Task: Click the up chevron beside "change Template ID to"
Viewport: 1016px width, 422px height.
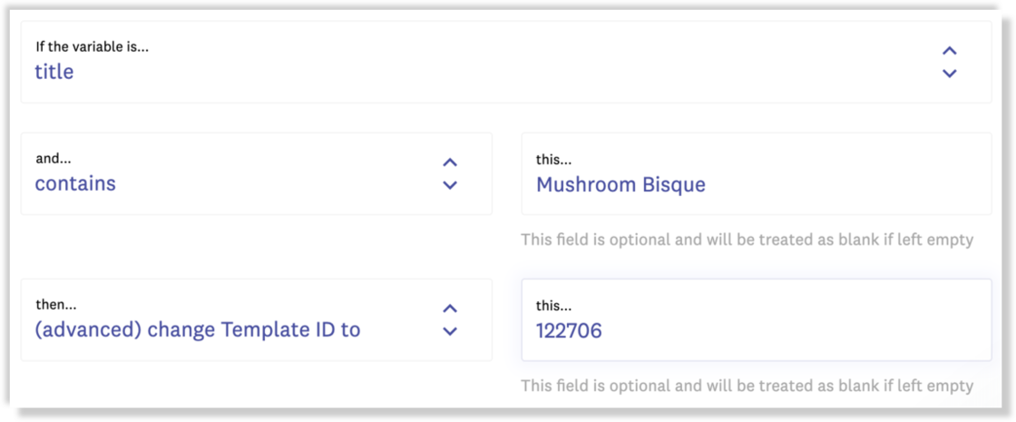Action: pyautogui.click(x=450, y=309)
